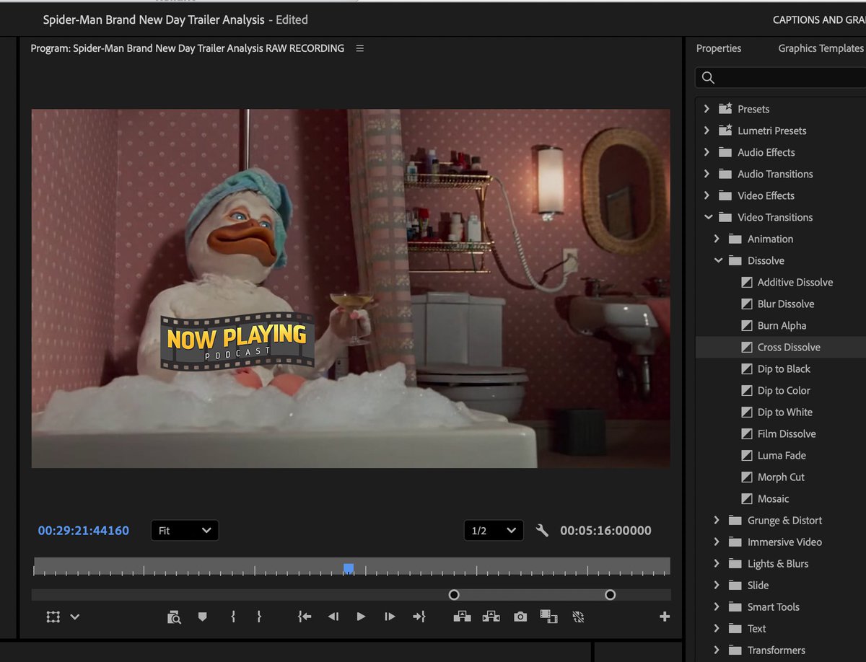The image size is (866, 662).
Task: Expand the Lumetri Presets folder
Action: [x=708, y=131]
